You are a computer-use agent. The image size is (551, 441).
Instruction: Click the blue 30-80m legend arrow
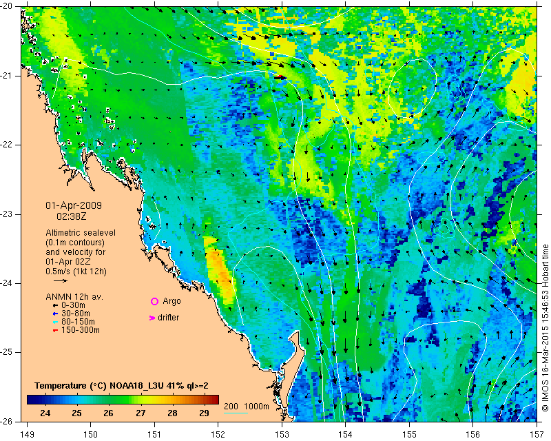55,314
